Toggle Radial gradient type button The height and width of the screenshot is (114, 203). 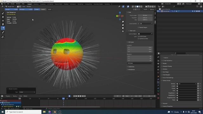(x=43, y=9)
